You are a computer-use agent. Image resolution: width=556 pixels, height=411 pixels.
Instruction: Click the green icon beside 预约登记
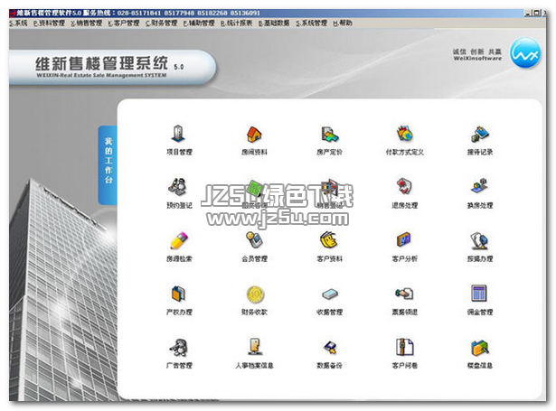(254, 188)
